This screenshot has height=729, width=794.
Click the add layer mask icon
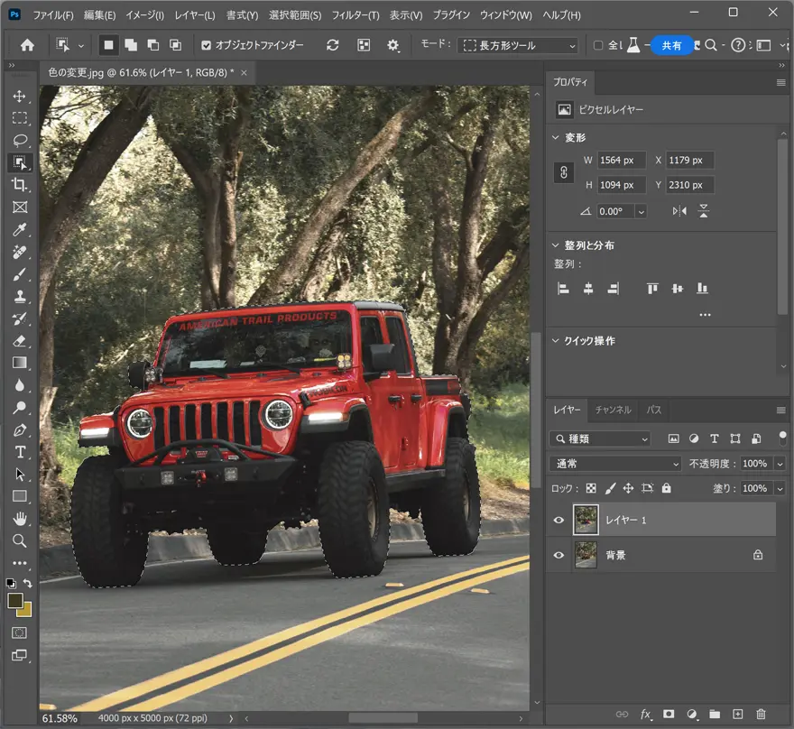(669, 714)
